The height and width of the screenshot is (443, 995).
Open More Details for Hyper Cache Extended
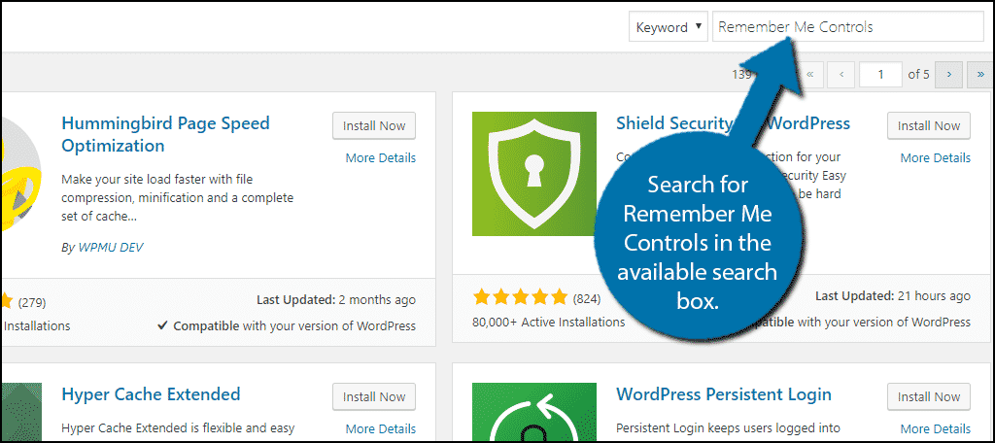click(381, 428)
